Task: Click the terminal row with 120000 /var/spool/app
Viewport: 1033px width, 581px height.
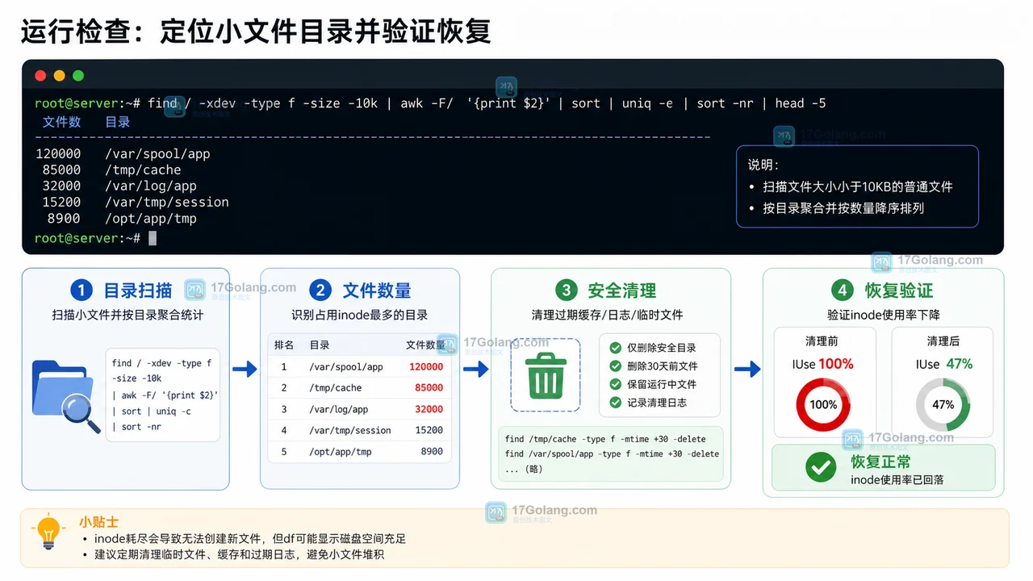Action: point(123,153)
